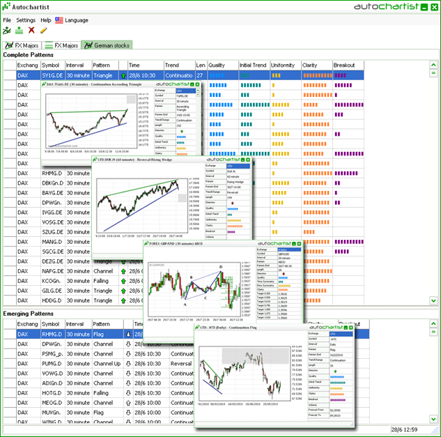Click Complete Patterns scroll up arrow
441x437 pixels.
point(433,65)
